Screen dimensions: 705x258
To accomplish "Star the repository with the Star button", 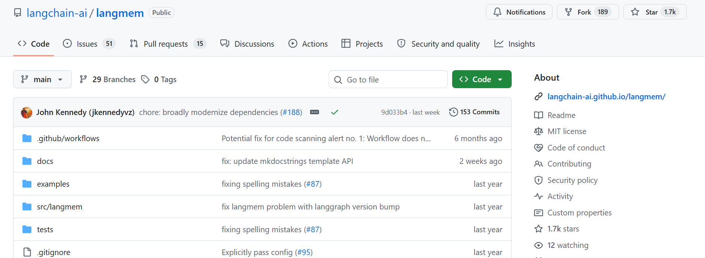I will [x=655, y=12].
